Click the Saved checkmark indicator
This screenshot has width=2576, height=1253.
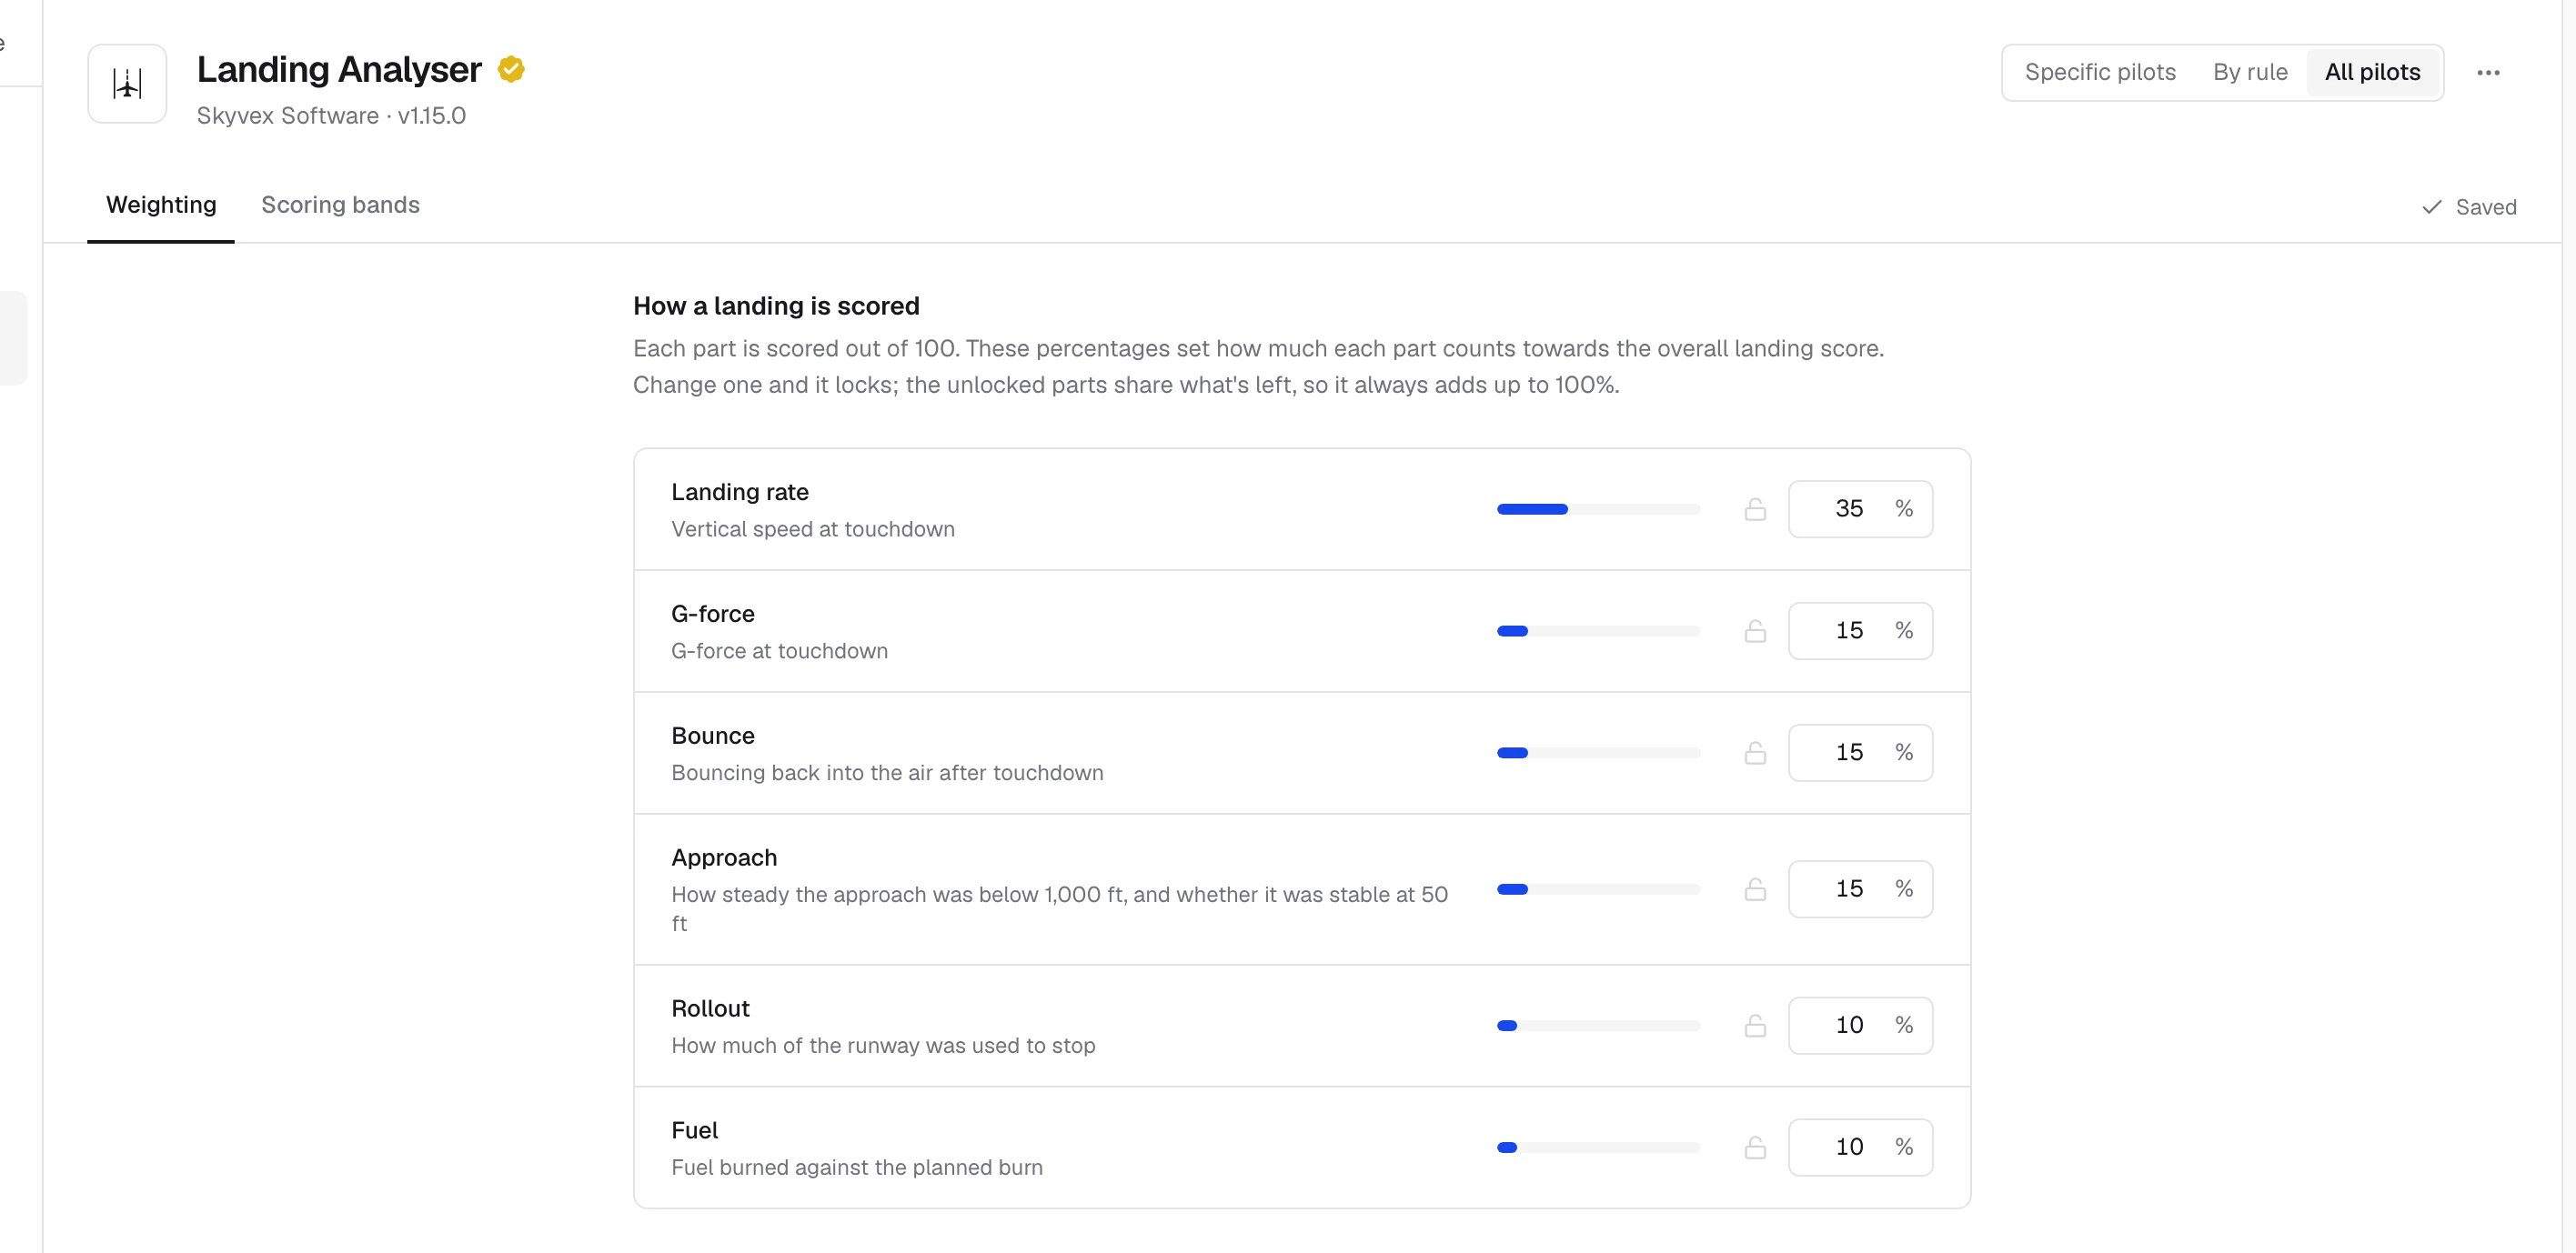tap(2469, 207)
